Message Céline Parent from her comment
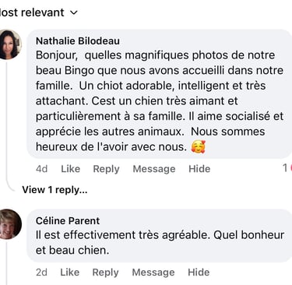This screenshot has width=292, height=285. (153, 273)
